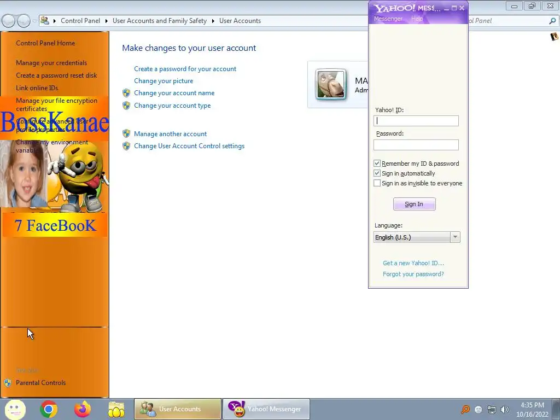Click the search magnifier in Control Panel
This screenshot has height=420, width=560.
[x=552, y=21]
